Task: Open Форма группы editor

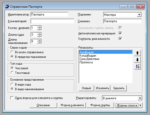Action: 100,105
